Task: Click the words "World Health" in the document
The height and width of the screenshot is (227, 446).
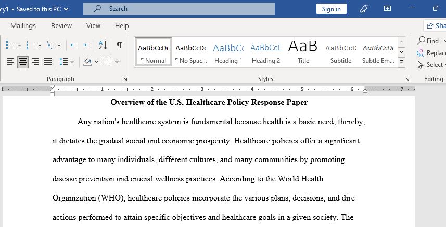Action: pos(301,179)
